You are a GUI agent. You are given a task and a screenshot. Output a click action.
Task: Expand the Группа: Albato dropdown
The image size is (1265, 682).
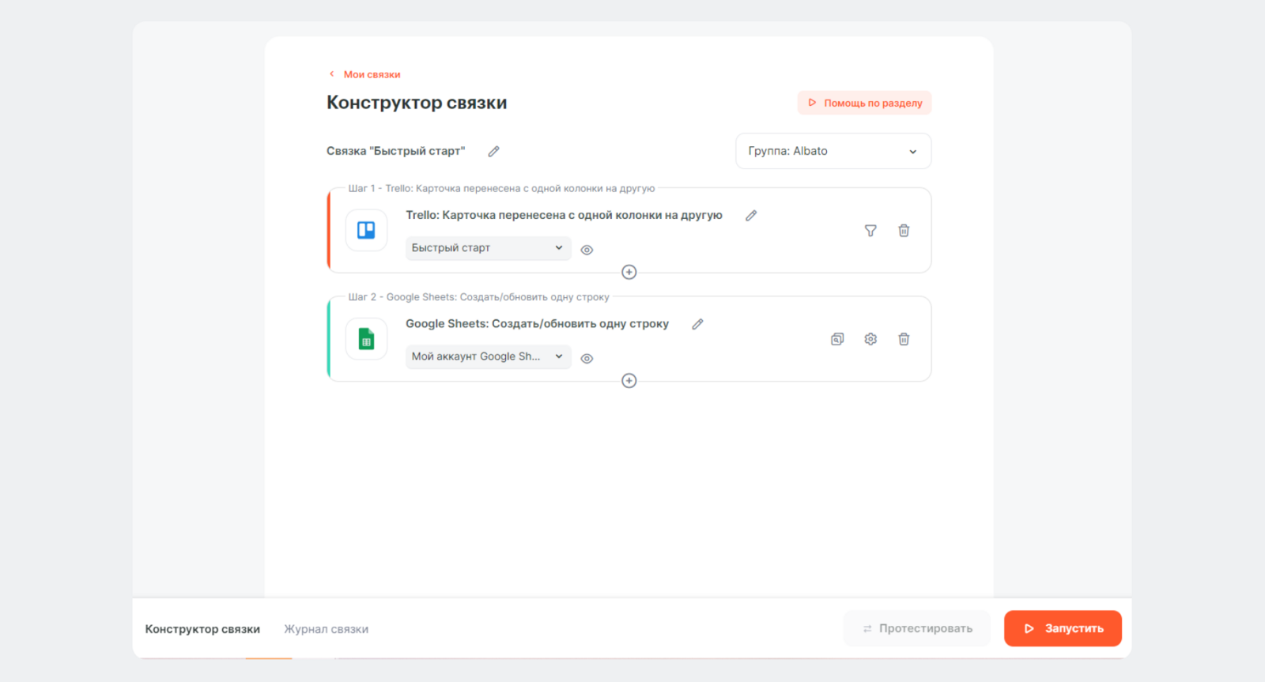pyautogui.click(x=833, y=151)
